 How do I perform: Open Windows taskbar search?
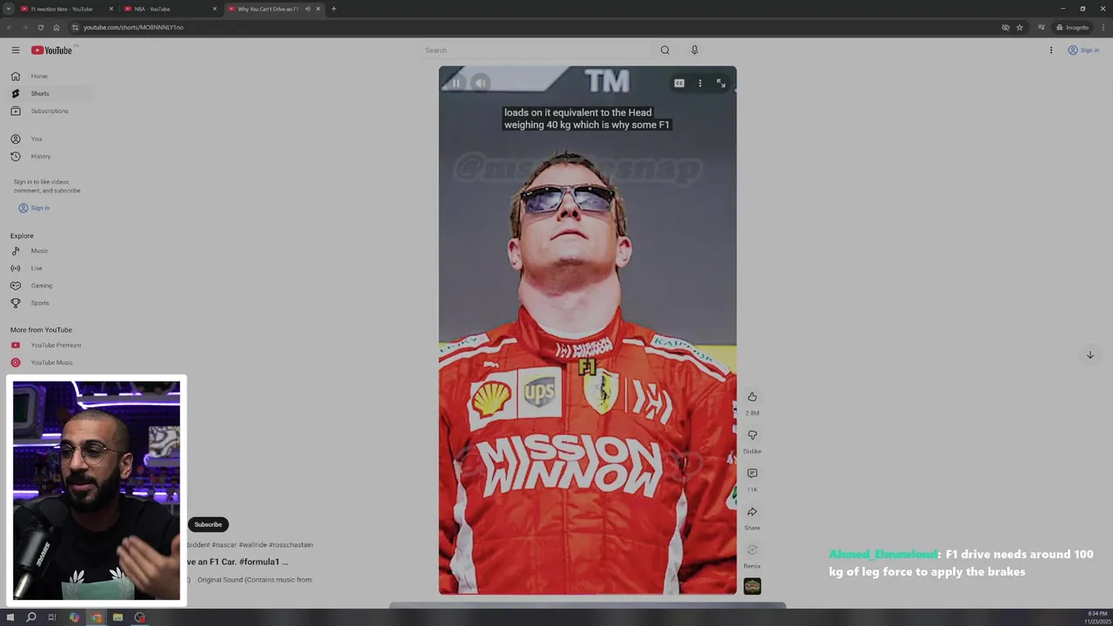[x=31, y=617]
